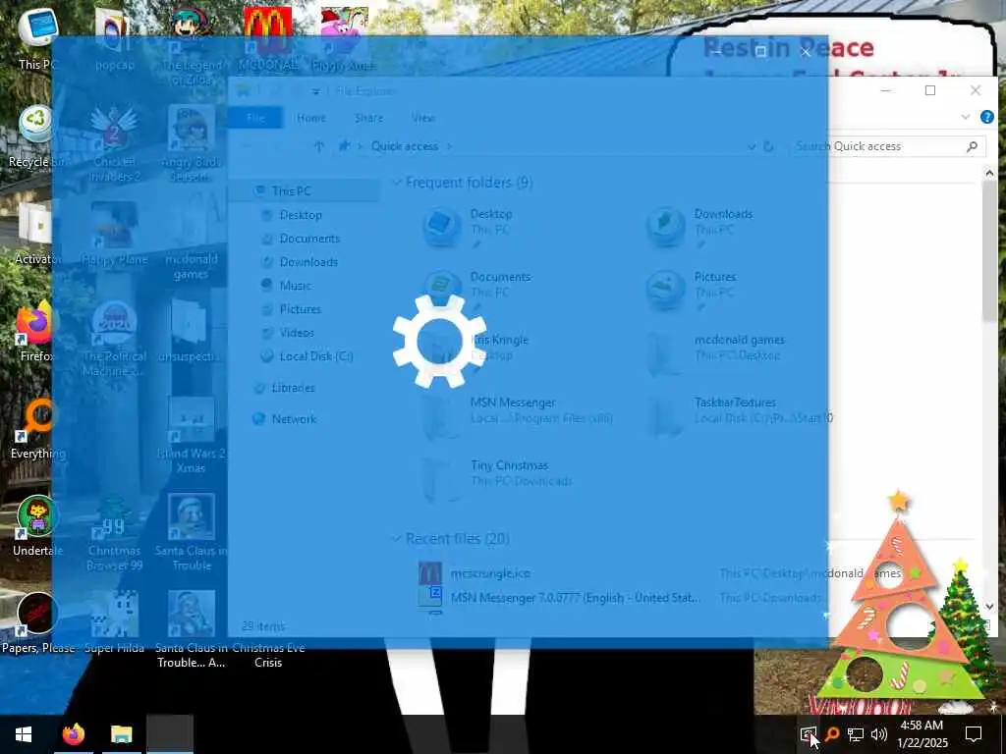Open the address bar history dropdown
Viewport: 1006px width, 754px height.
point(751,146)
